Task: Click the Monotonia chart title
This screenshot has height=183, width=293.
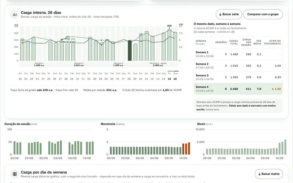Action: [112, 124]
